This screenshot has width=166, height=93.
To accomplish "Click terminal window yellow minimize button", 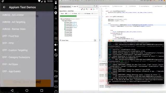I will [111, 41].
